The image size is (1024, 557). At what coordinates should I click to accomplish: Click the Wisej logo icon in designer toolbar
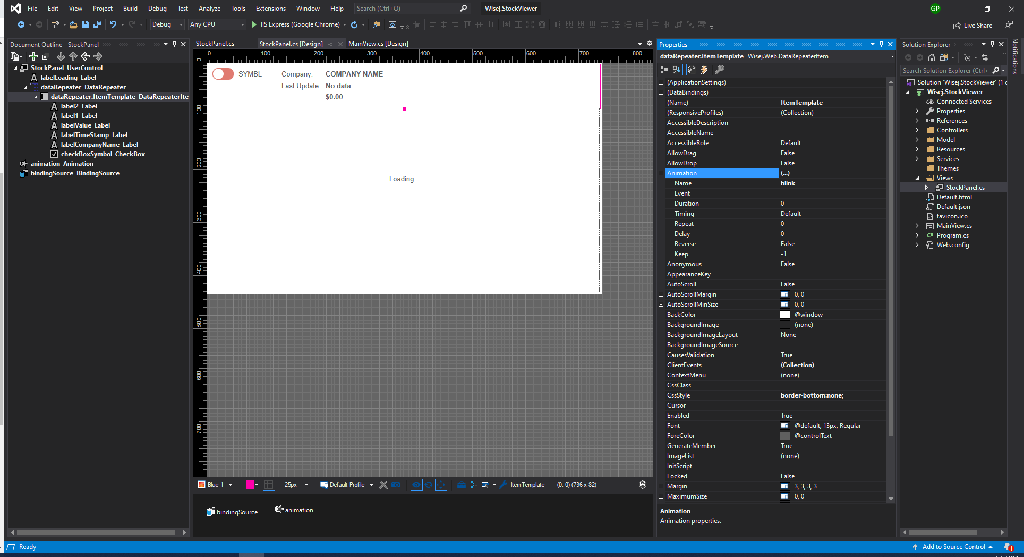coord(643,485)
